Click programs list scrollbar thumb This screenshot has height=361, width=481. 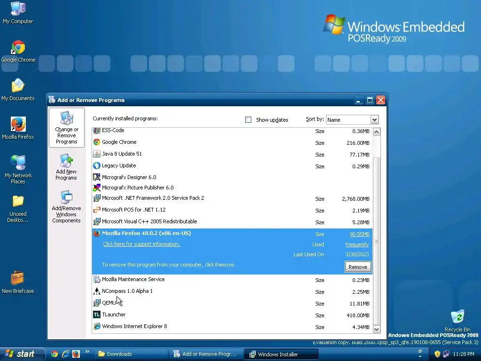tap(376, 241)
